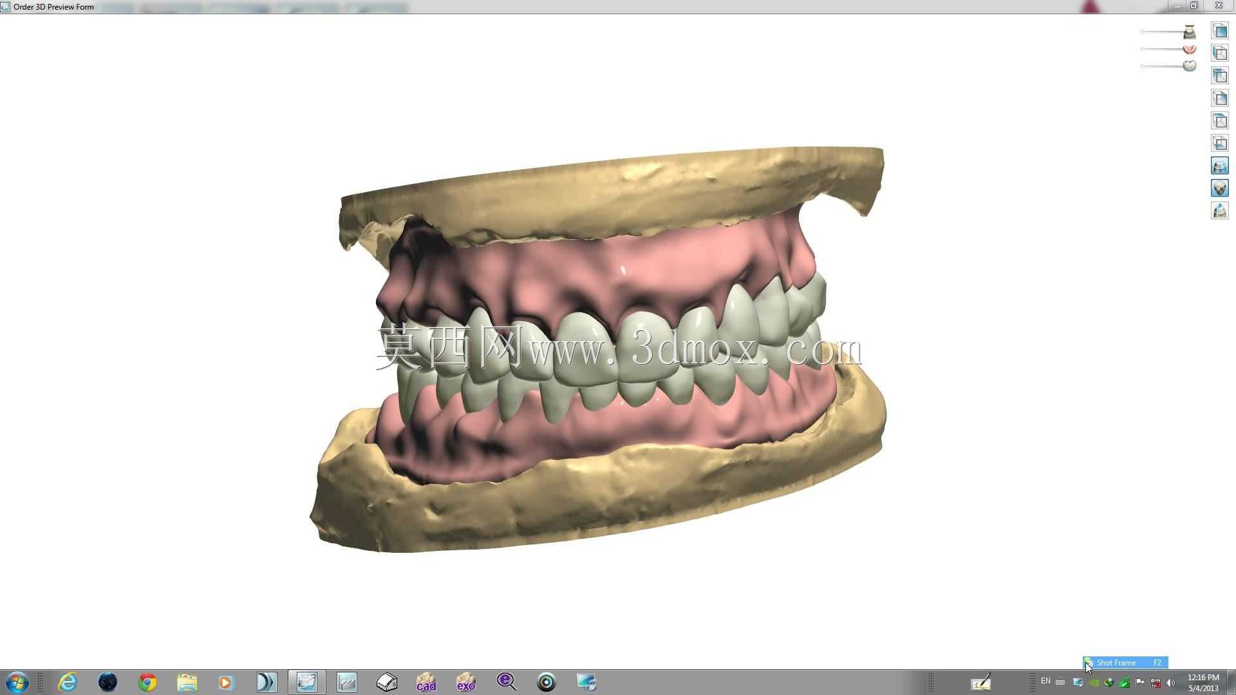
Task: Click the third cube view icon below the left-face view
Action: (1220, 75)
